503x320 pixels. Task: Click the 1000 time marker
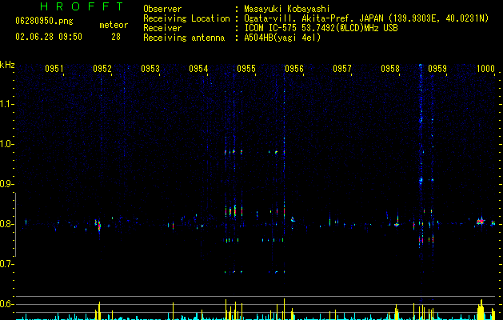[485, 69]
